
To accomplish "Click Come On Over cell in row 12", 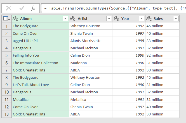I will 41,107.
